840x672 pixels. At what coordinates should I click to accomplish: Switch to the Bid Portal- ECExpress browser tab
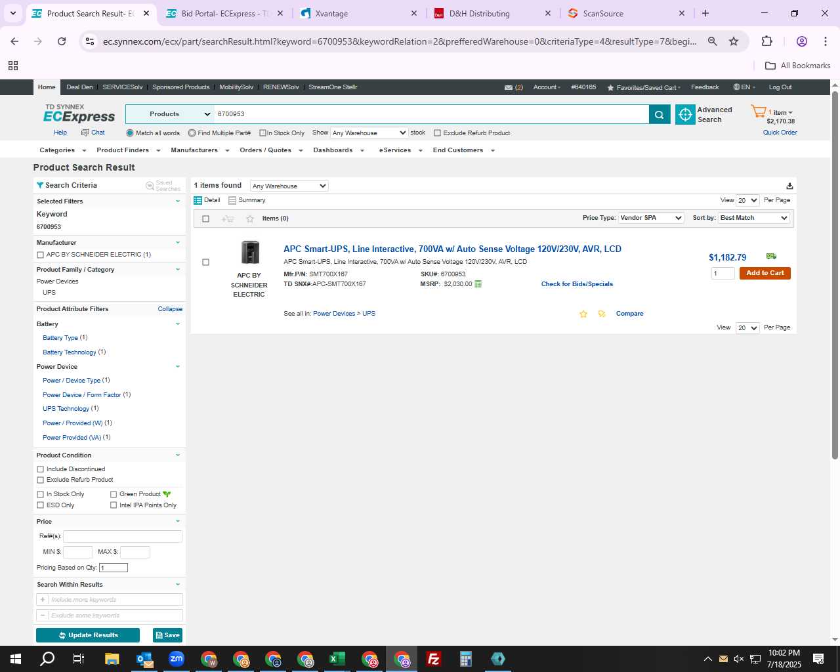point(225,13)
